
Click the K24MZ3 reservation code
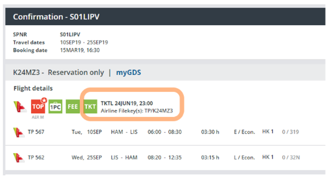(x=25, y=72)
